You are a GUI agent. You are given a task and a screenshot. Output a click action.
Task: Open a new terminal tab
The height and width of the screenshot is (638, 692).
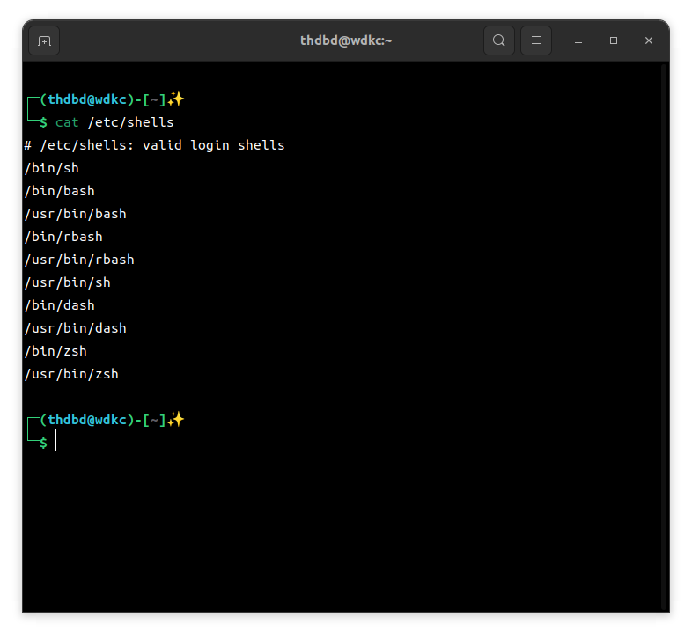coord(44,40)
